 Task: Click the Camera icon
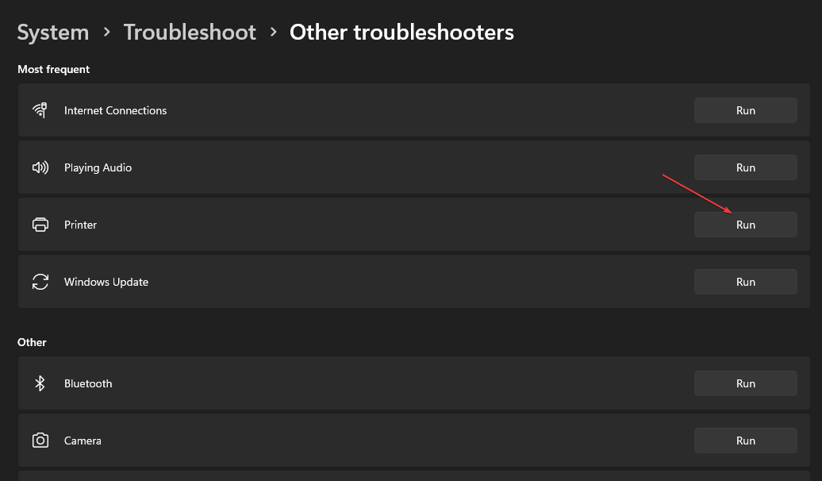pos(40,441)
